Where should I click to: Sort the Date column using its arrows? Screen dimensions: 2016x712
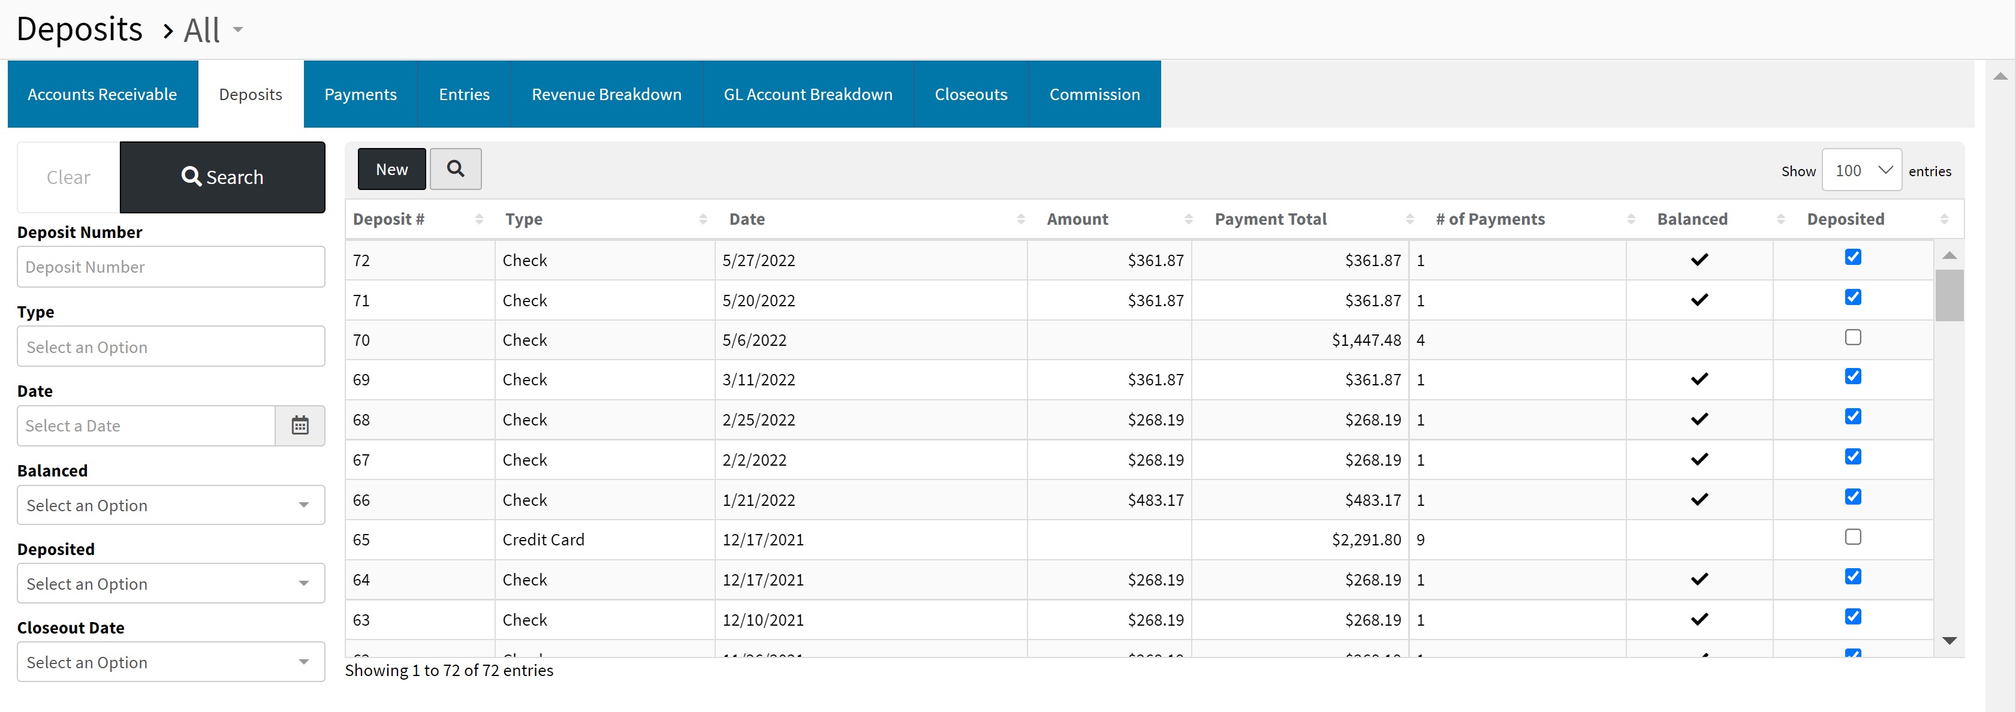(1020, 220)
